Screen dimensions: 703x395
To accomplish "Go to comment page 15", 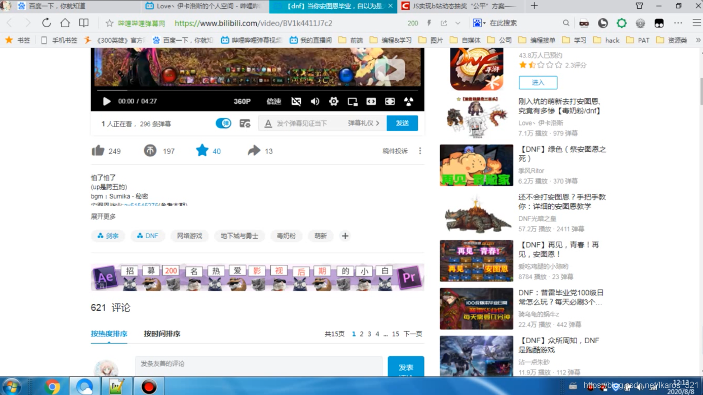I will (x=395, y=334).
